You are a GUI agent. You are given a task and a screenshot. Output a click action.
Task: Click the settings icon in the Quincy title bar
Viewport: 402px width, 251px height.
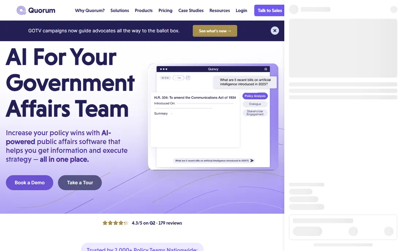266,69
